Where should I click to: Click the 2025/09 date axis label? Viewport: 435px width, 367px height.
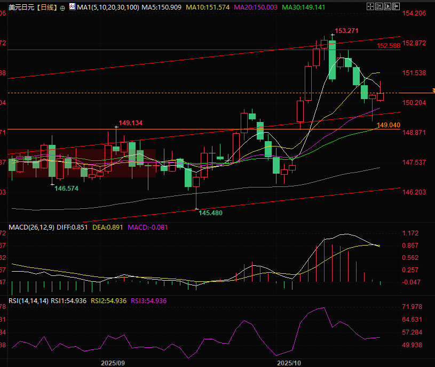pos(113,363)
